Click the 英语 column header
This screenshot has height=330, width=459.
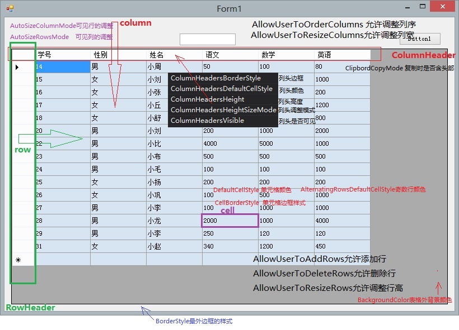click(x=342, y=55)
